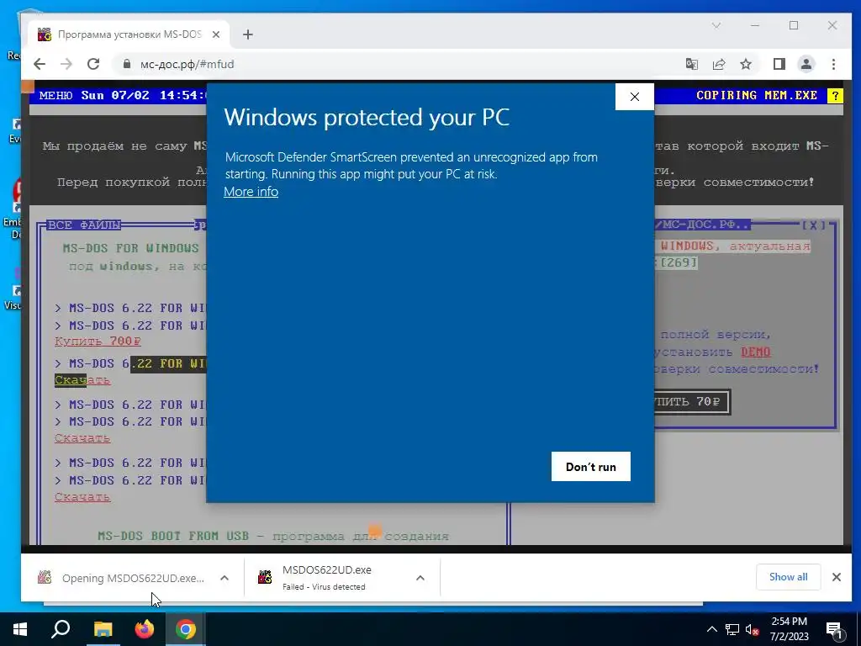The image size is (861, 646).
Task: Click the Купить 700₽ link
Action: pyautogui.click(x=98, y=342)
